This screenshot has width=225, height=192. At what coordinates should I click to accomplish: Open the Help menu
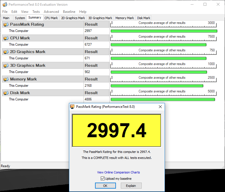tap(83, 12)
